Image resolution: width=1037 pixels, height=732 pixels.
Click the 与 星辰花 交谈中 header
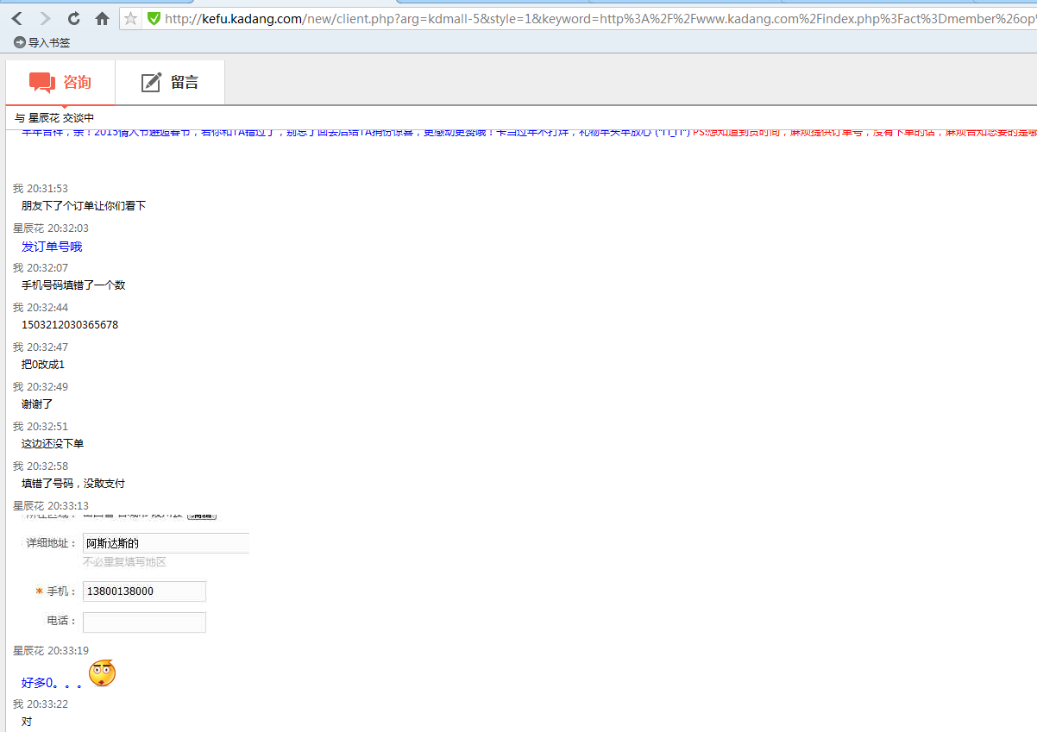tap(54, 118)
